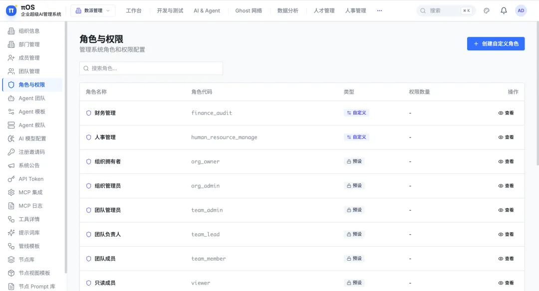
Task: Open the theme palette icon
Action: pyautogui.click(x=487, y=10)
